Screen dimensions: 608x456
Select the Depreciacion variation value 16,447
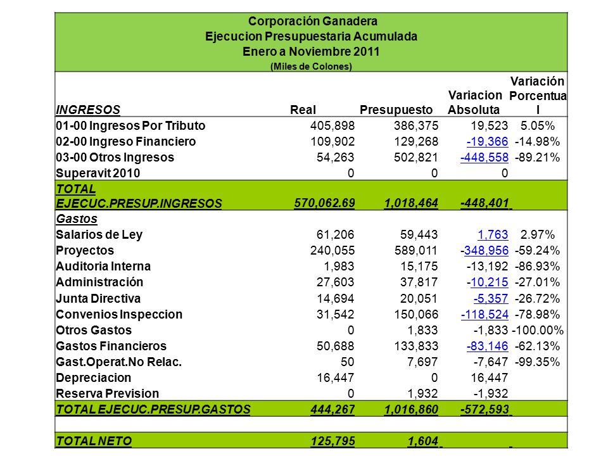click(490, 377)
